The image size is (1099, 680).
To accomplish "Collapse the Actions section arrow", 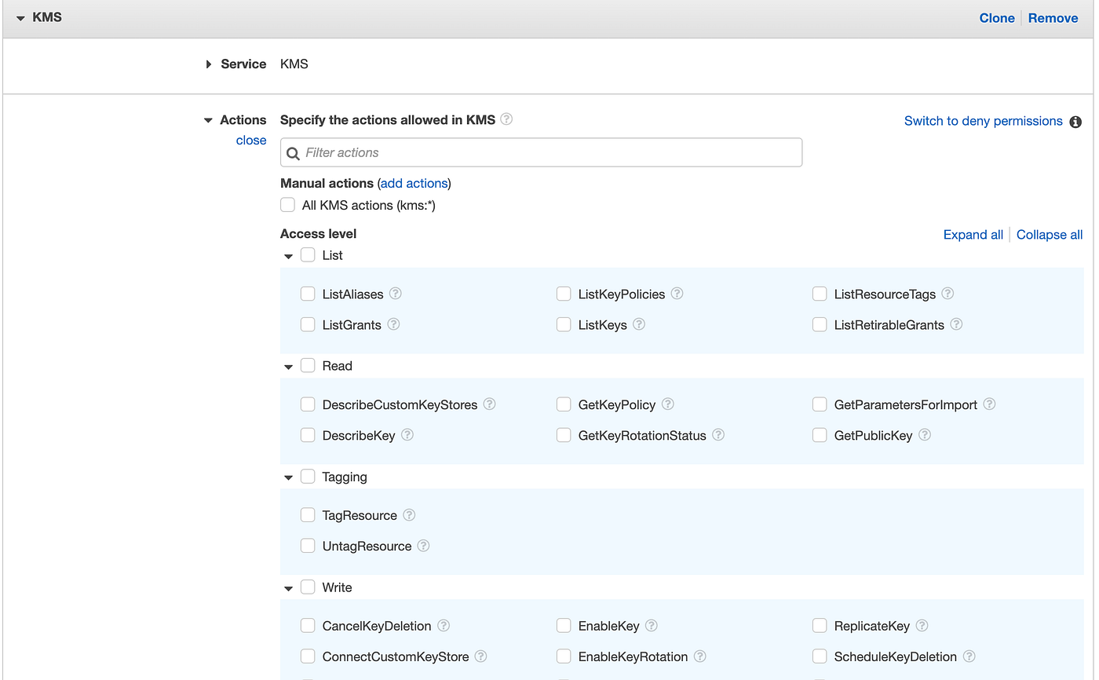I will point(208,121).
